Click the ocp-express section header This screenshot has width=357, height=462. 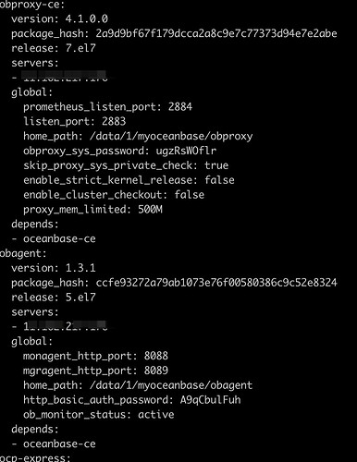point(35,458)
